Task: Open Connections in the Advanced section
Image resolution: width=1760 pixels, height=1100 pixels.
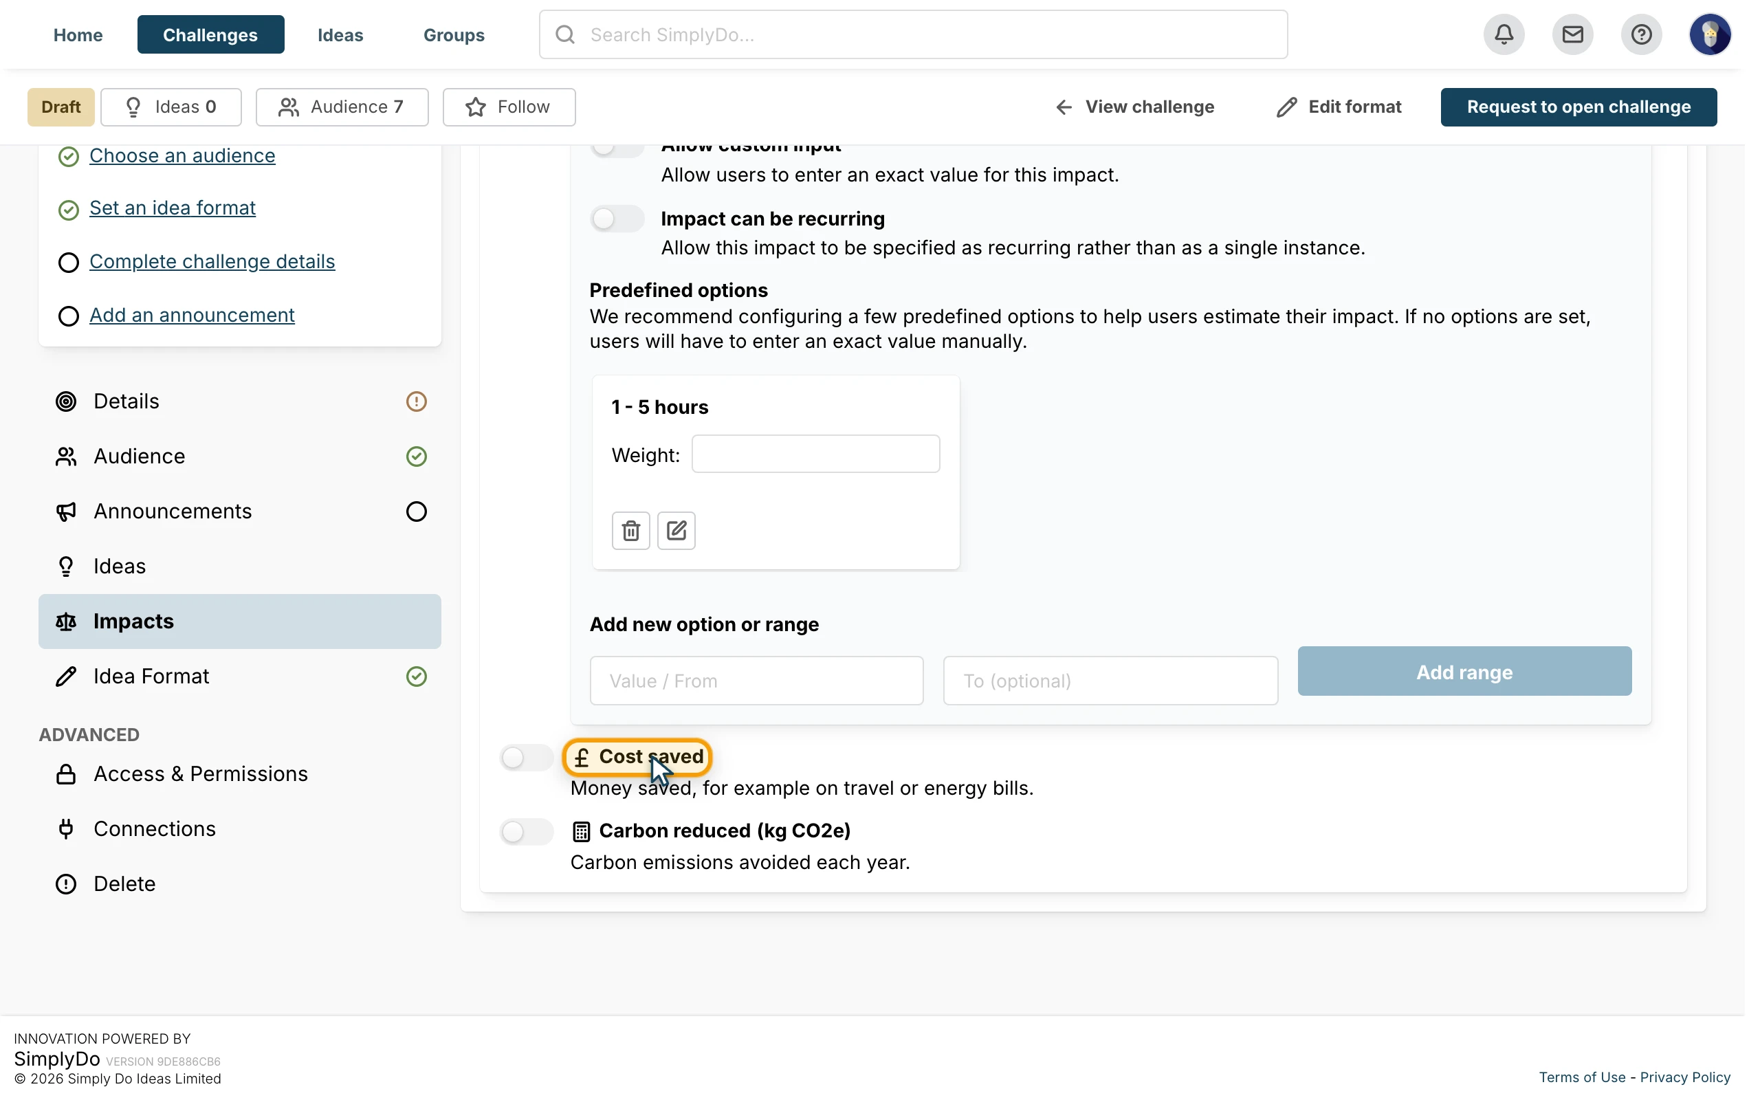Action: [240, 828]
